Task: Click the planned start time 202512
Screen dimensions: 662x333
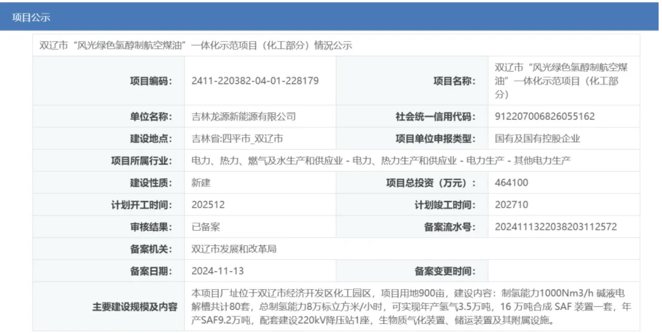Action: point(208,205)
